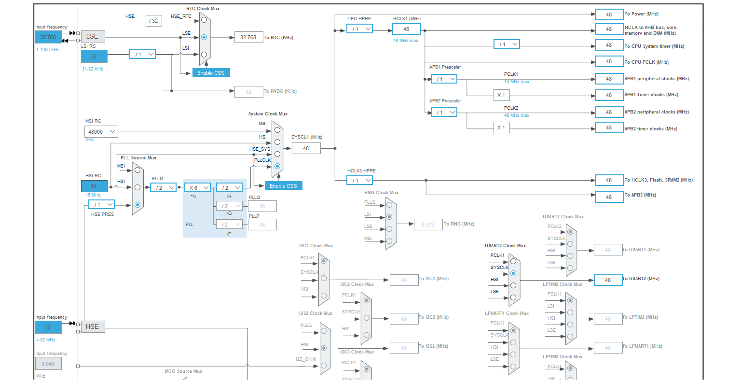Viewport: 741px width, 382px height.
Task: Open the PLLM divider dropdown
Action: (x=164, y=187)
